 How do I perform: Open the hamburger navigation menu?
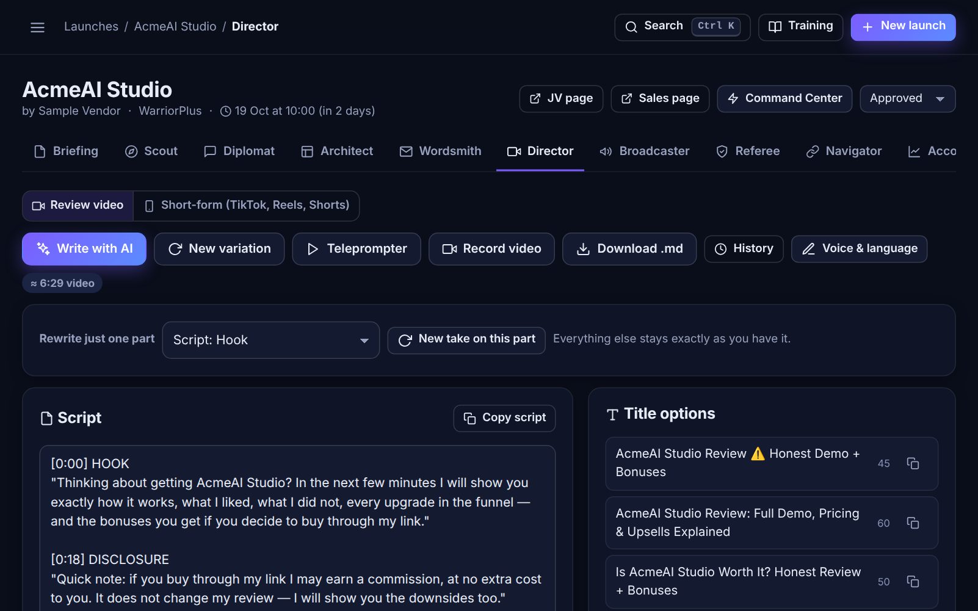click(37, 27)
